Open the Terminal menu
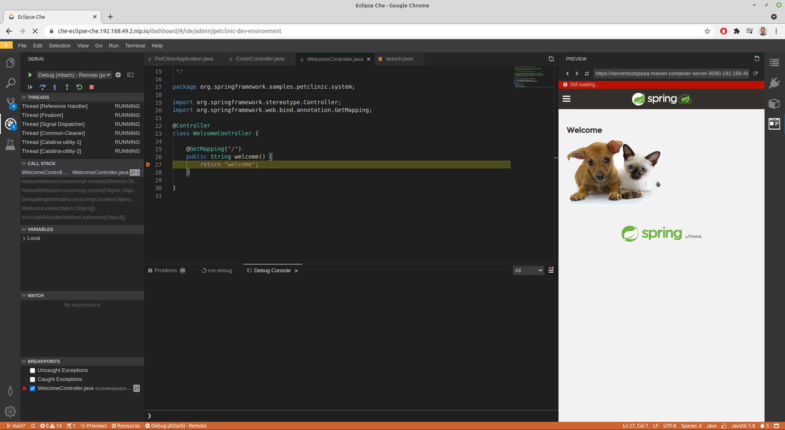This screenshot has height=430, width=785. click(135, 46)
